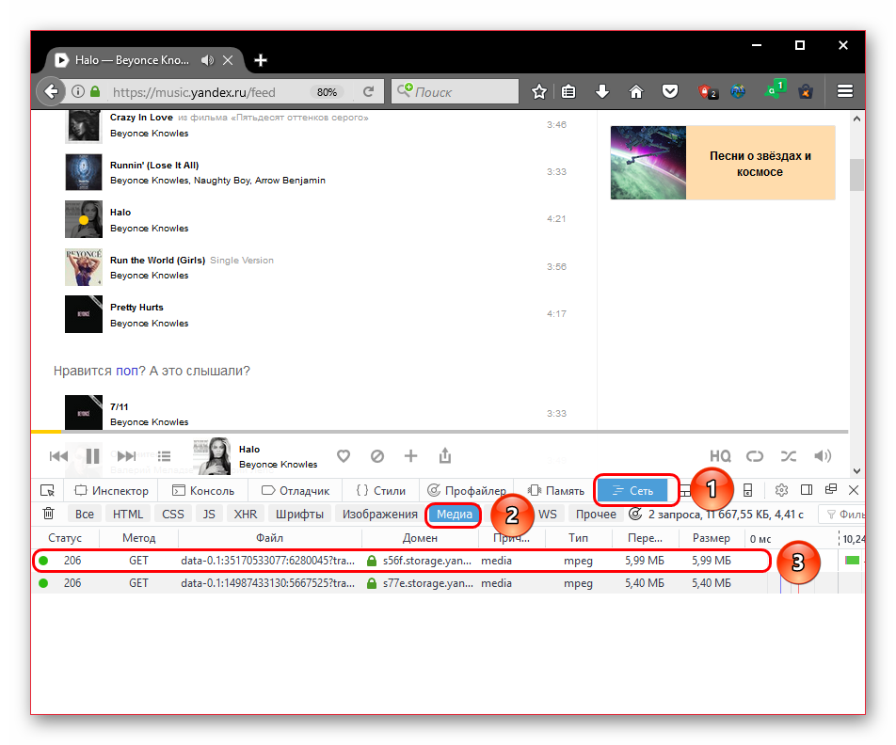Image resolution: width=896 pixels, height=745 pixels.
Task: Mute the tab via the speaker icon
Action: (207, 60)
